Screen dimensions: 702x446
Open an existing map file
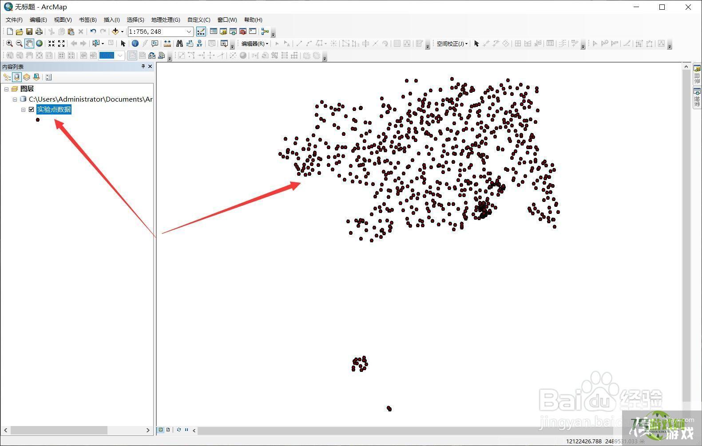pyautogui.click(x=19, y=32)
